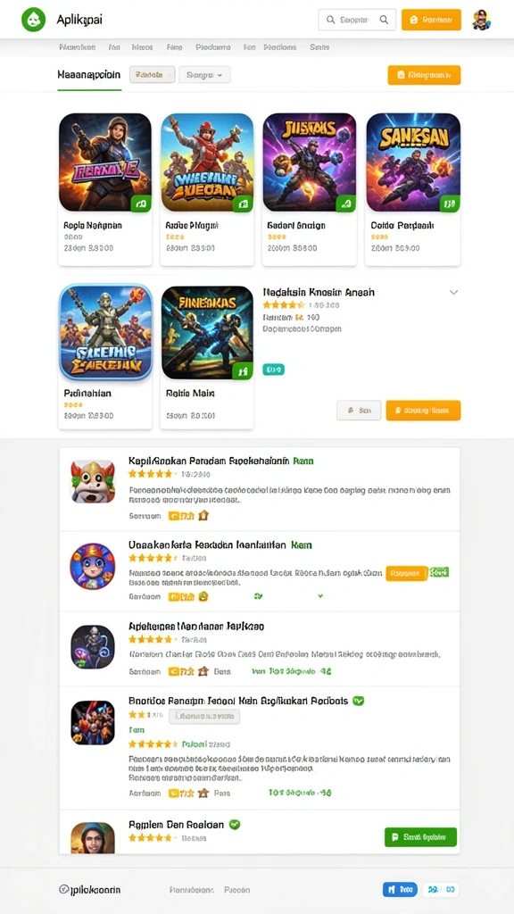Screen dimensions: 514x914
Task: Open the blue round character app icon
Action: 93,566
